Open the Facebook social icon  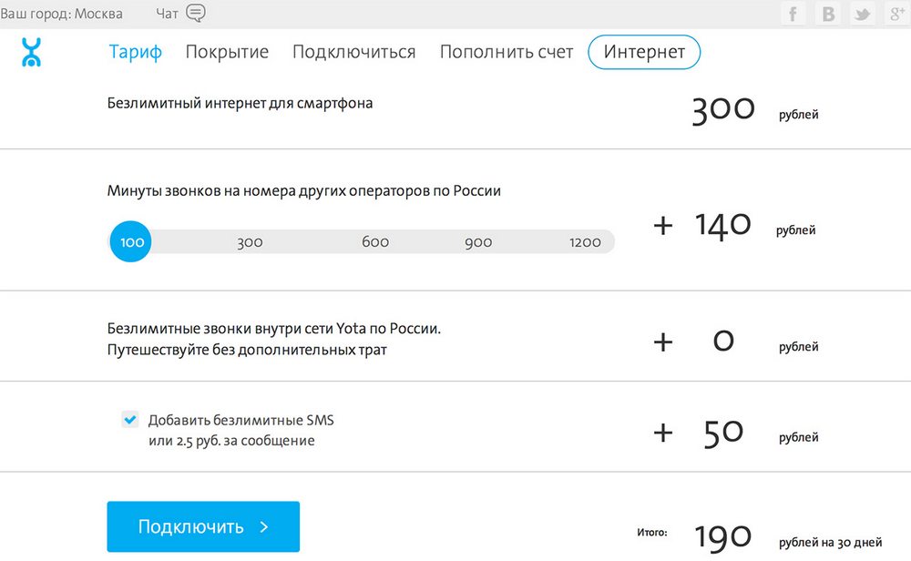pyautogui.click(x=793, y=14)
